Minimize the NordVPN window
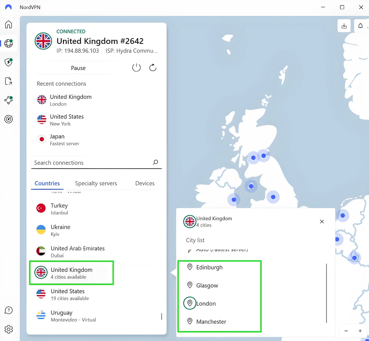 click(x=323, y=7)
